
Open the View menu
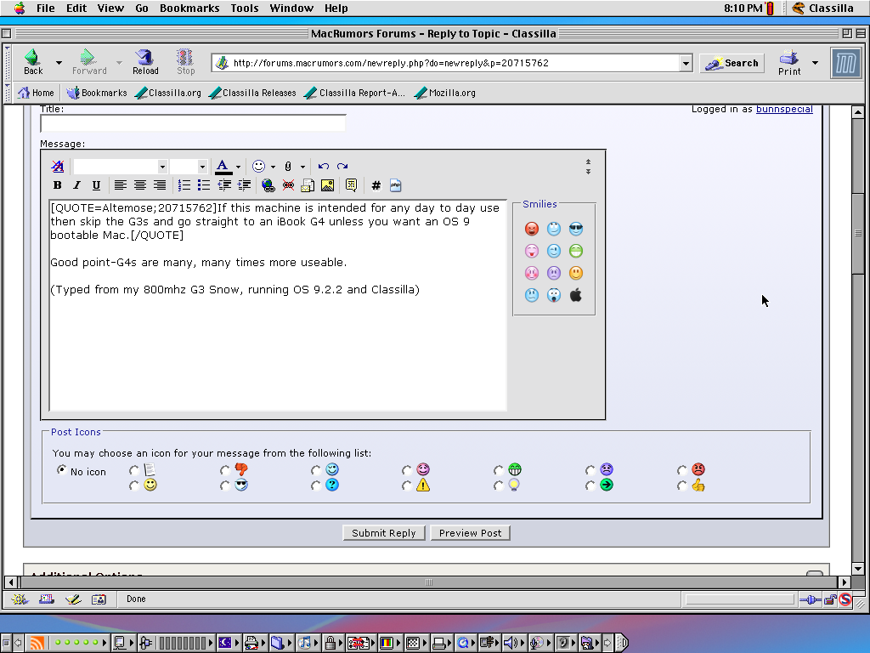coord(110,9)
